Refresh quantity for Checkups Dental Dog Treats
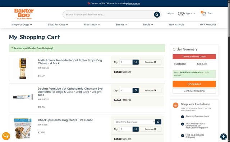 [x=135, y=129]
